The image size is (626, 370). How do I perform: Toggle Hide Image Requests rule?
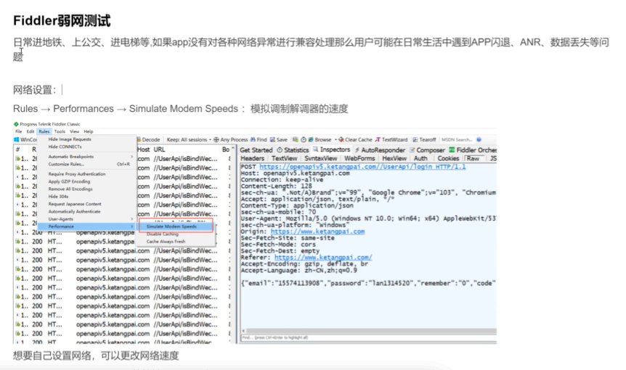(x=70, y=139)
